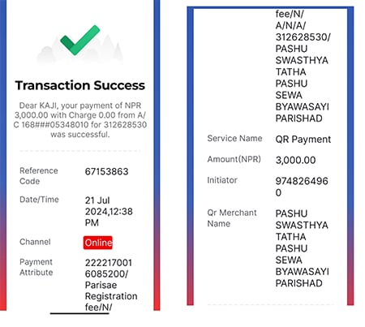Select the initiator number 9748264960
The height and width of the screenshot is (327, 365).
[302, 187]
